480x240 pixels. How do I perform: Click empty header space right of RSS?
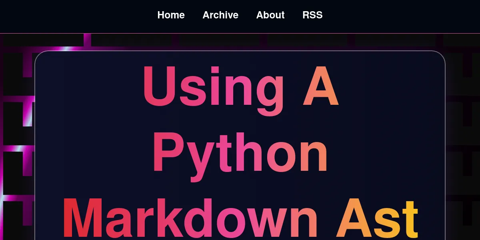[x=400, y=16]
